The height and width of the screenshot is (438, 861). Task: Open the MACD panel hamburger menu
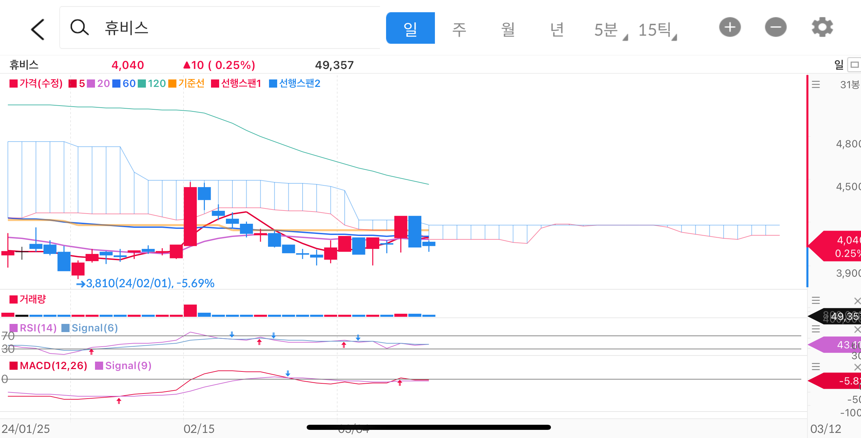pyautogui.click(x=816, y=366)
